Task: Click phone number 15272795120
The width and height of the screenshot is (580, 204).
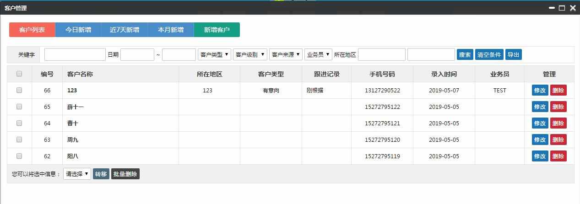Action: [x=382, y=140]
